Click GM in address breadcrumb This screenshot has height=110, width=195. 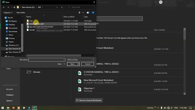39,7
